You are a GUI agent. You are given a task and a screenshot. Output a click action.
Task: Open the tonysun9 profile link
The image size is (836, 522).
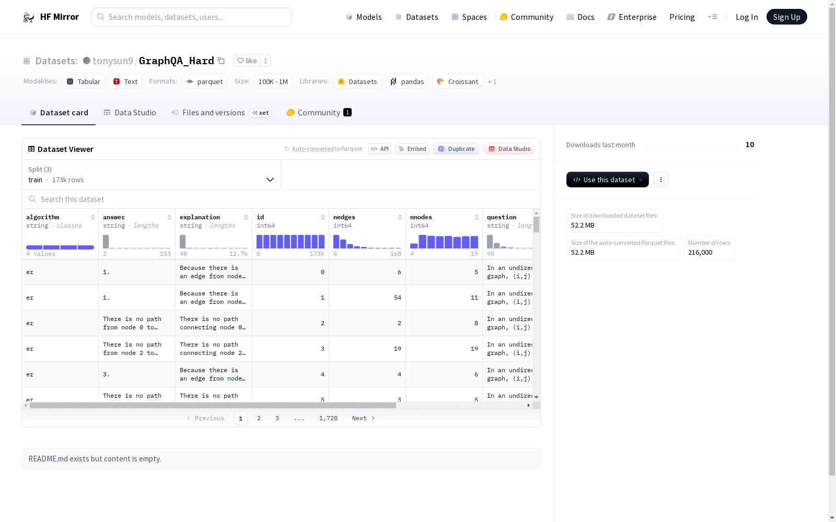point(113,61)
